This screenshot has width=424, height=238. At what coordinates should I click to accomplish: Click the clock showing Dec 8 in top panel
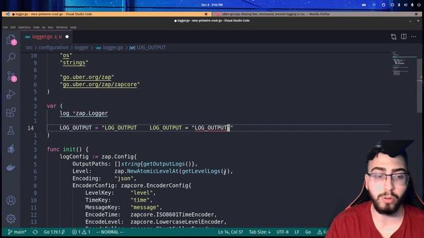click(x=212, y=5)
